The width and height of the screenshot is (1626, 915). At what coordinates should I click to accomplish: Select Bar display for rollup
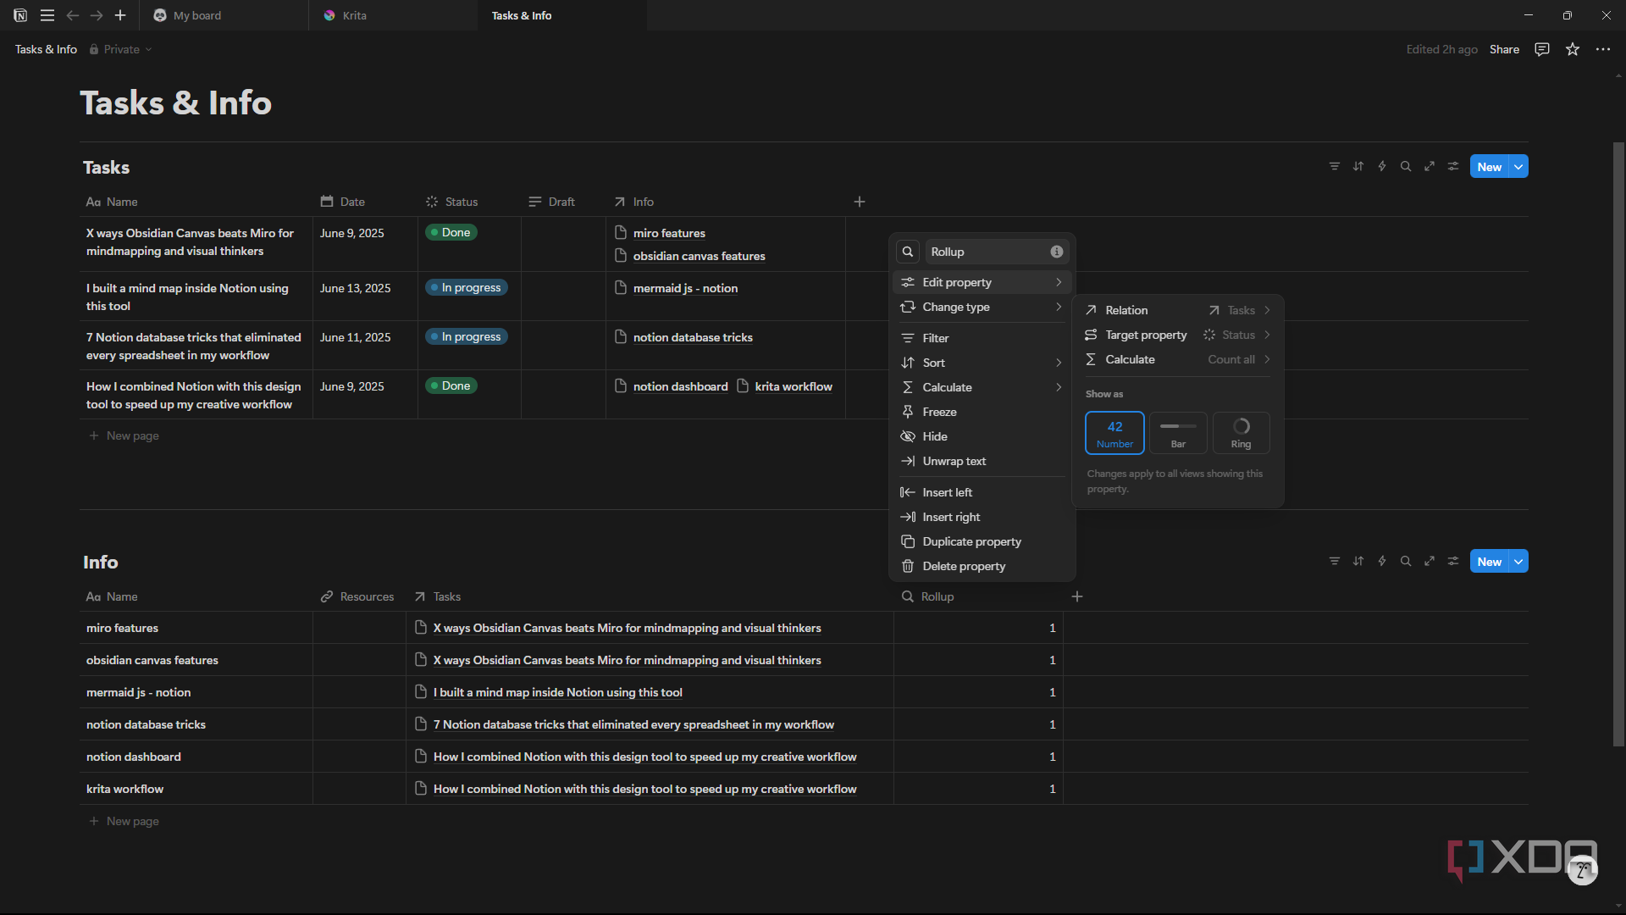pos(1178,433)
